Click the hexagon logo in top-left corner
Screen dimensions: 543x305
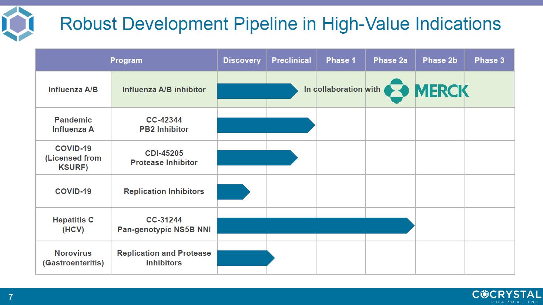[x=18, y=24]
